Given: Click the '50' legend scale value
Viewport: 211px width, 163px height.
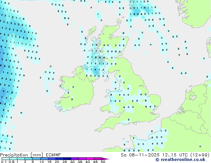Looking at the screenshot, I should [x=103, y=162].
